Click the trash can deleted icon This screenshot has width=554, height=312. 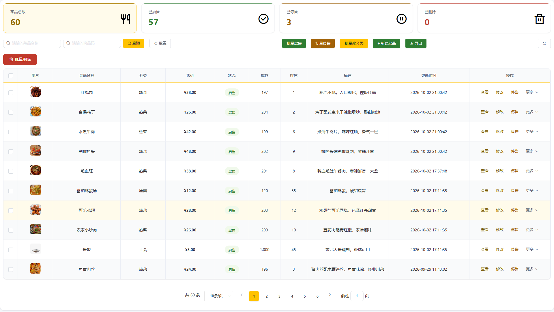(x=540, y=19)
